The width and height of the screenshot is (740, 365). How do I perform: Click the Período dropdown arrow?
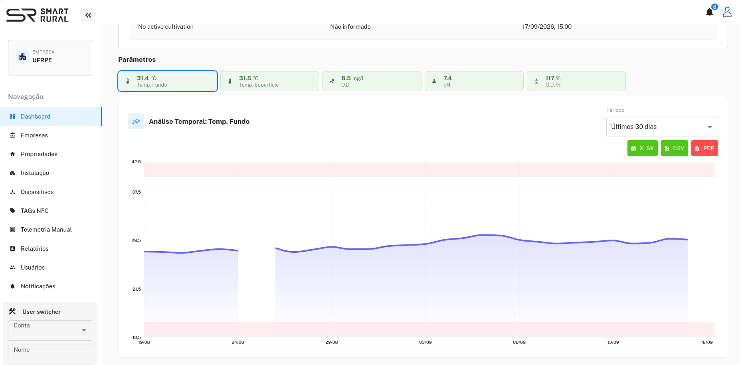click(710, 127)
